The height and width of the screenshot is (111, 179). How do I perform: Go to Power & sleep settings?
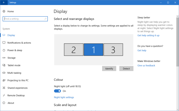(x=15, y=50)
